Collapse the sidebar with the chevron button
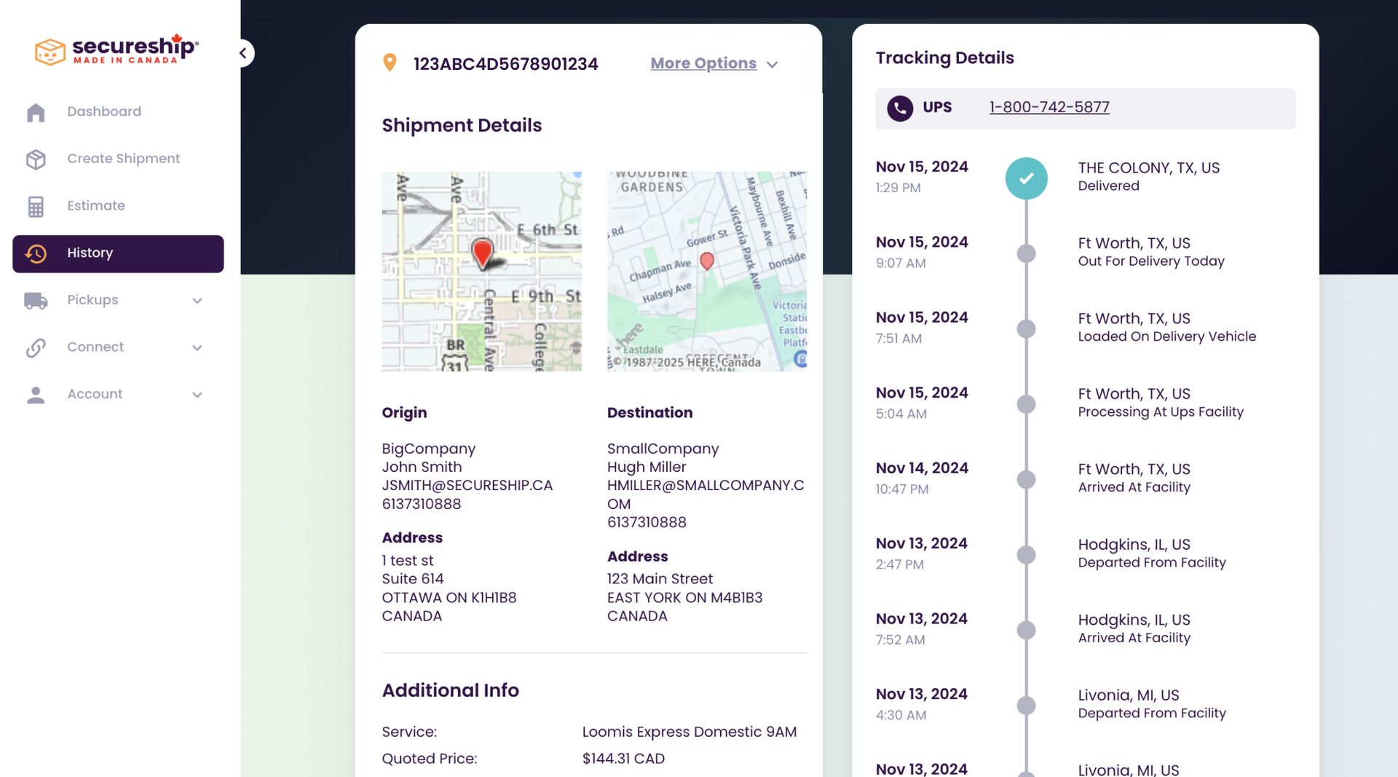The image size is (1398, 777). point(242,53)
